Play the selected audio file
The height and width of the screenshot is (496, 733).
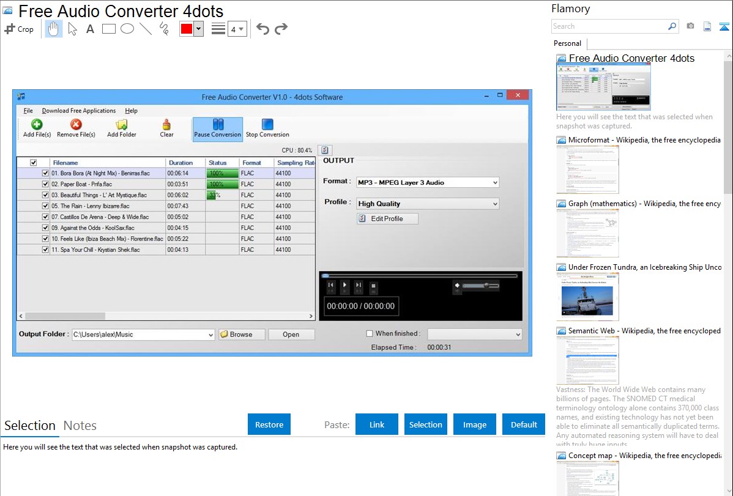click(x=344, y=285)
